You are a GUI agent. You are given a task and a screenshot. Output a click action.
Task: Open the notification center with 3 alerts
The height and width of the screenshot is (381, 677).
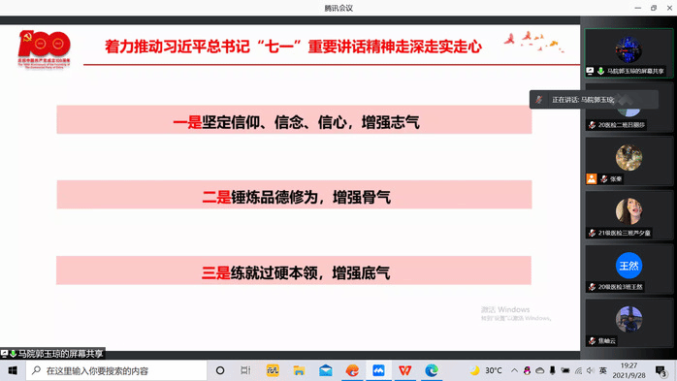coord(661,370)
